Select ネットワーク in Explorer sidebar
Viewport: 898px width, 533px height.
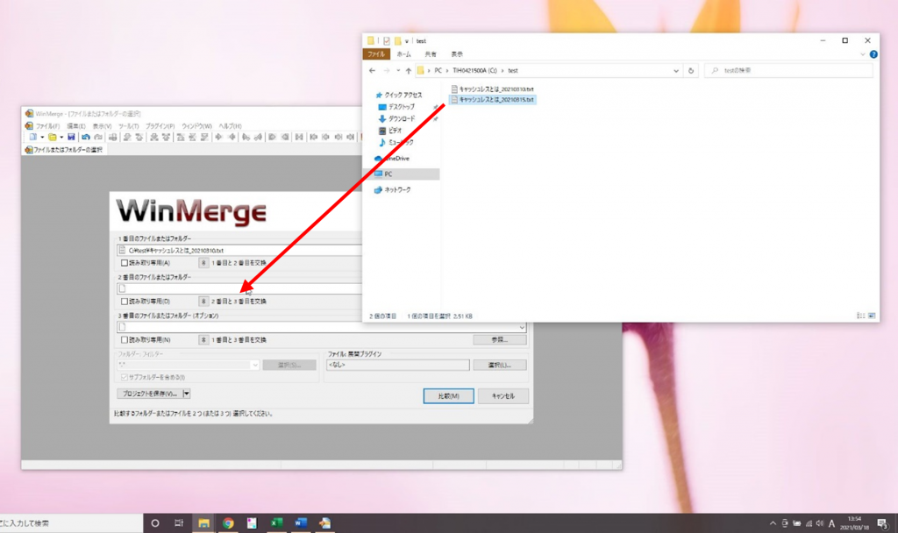[393, 189]
